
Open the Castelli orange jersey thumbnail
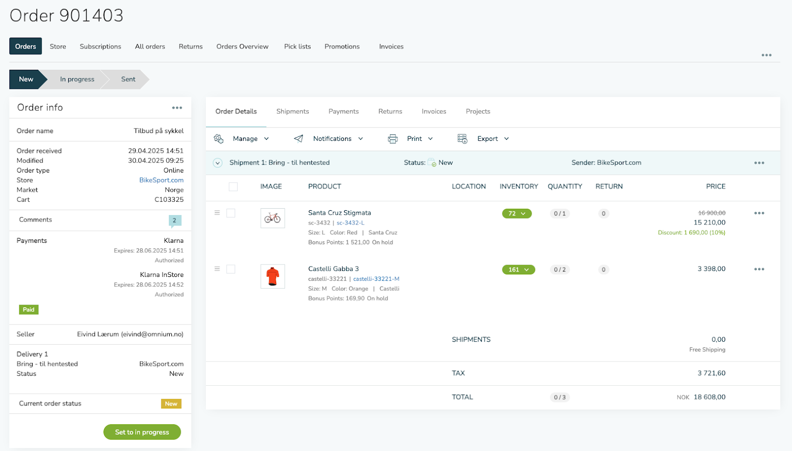click(273, 276)
